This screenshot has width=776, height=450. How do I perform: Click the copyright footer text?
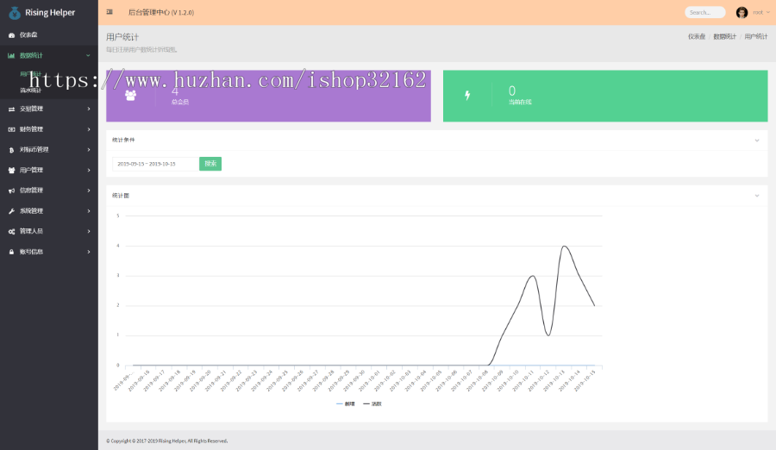tap(166, 441)
